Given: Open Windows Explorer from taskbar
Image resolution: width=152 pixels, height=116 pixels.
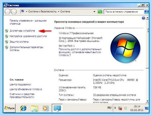Looking at the screenshot, I should (34, 108).
